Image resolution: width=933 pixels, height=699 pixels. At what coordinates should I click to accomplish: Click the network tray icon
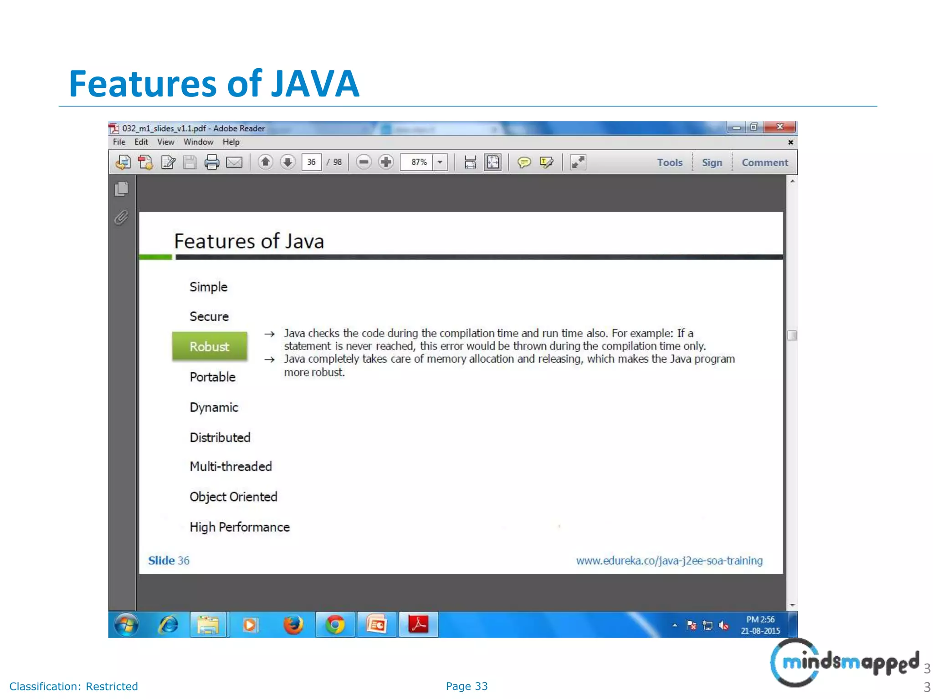(707, 625)
